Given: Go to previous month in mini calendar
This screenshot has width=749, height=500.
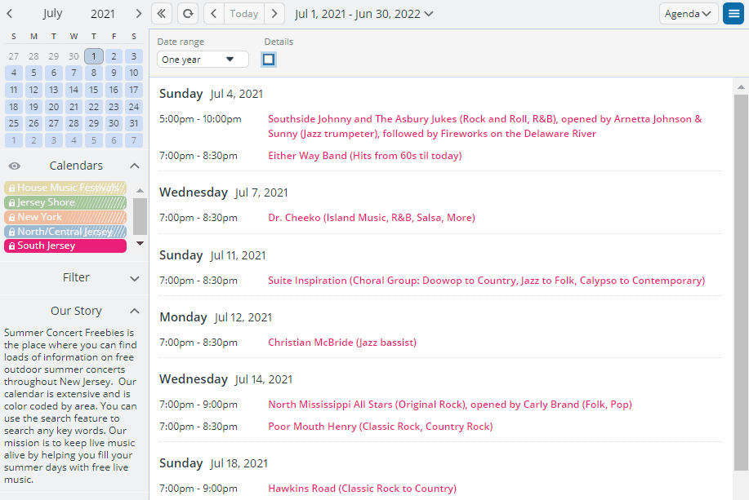Looking at the screenshot, I should pyautogui.click(x=10, y=14).
